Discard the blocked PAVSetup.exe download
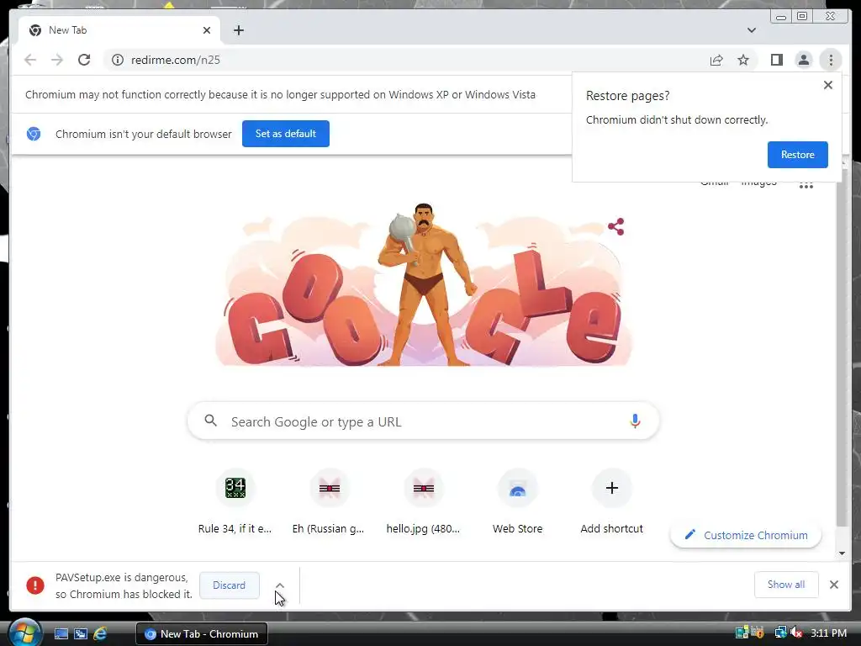This screenshot has height=646, width=861. click(229, 585)
